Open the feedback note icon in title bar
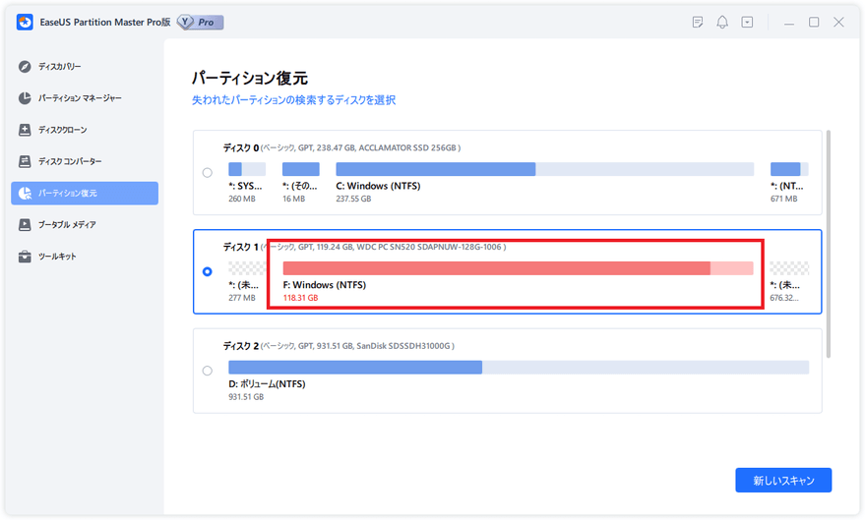865x520 pixels. coord(698,22)
